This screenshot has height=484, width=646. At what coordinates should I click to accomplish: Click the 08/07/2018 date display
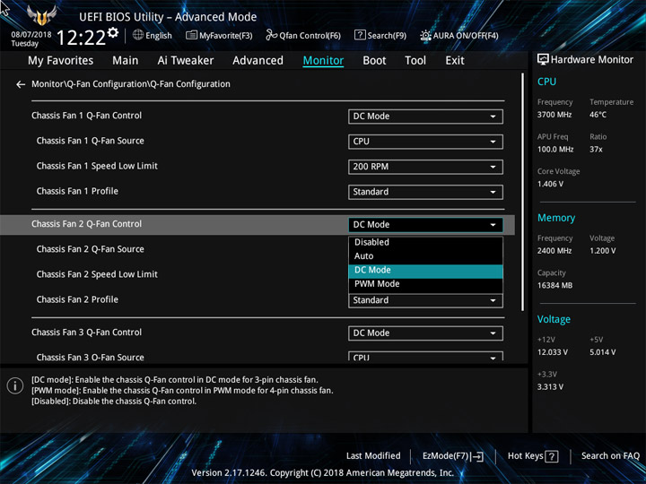click(x=31, y=35)
